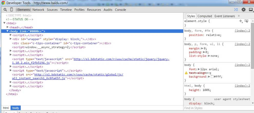Open the Audits tab
This screenshot has height=113, width=254.
108,10
